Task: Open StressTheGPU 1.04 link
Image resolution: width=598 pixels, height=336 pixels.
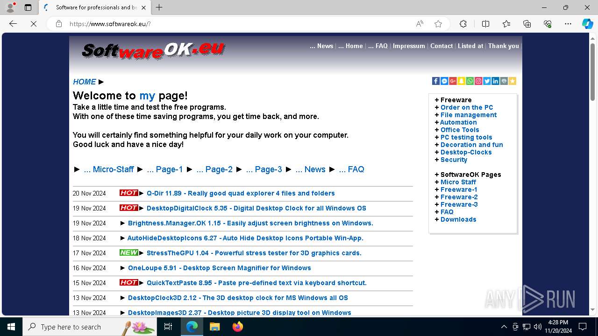Action: [254, 253]
